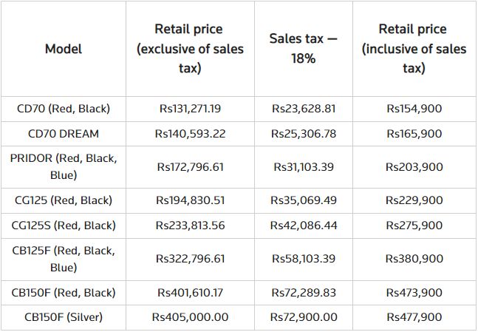Click the CG125S (Red, Black) model cell
Screen dimensions: 478x332
(x=64, y=225)
